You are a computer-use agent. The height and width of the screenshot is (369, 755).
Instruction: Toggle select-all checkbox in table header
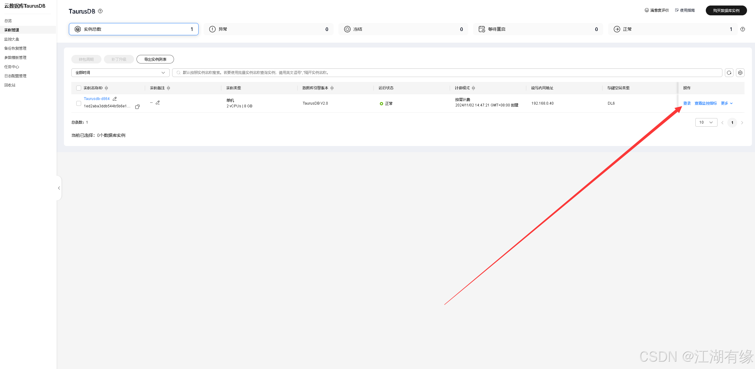coord(79,88)
